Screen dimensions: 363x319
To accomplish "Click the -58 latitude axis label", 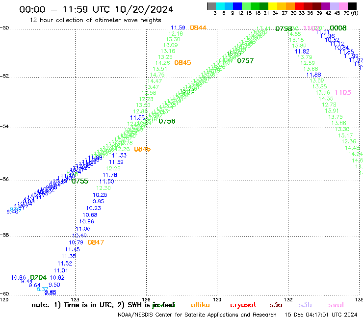I will pos(4,235).
